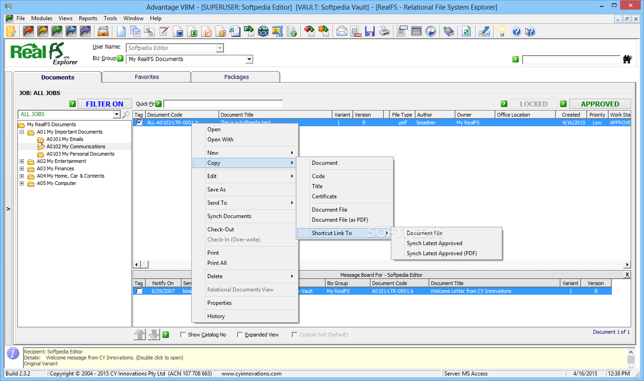Expand the left side panel arrow
This screenshot has width=644, height=381.
pos(8,209)
